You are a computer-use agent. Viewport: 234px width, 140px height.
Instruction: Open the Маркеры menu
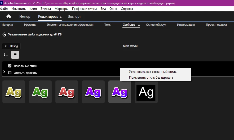(x=61, y=9)
